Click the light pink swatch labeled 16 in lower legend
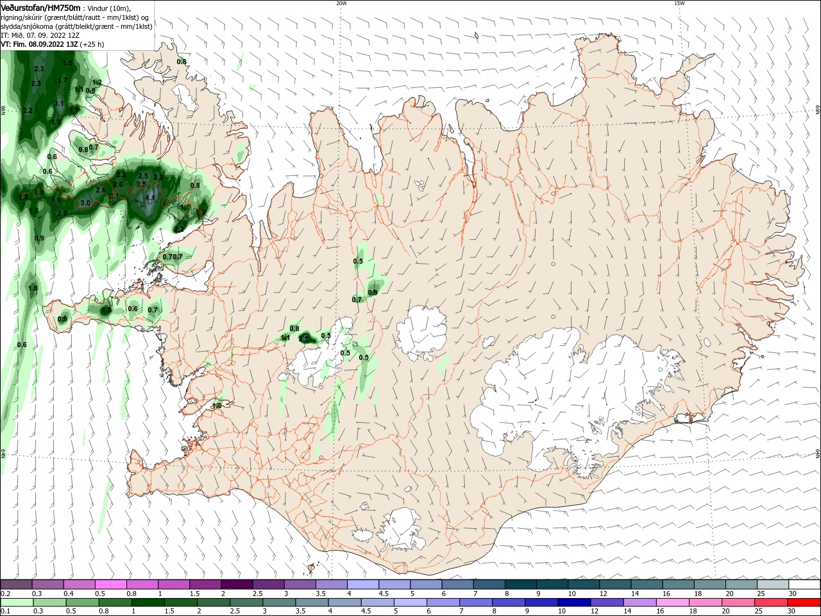Screen dimensions: 821x616 coord(672,603)
